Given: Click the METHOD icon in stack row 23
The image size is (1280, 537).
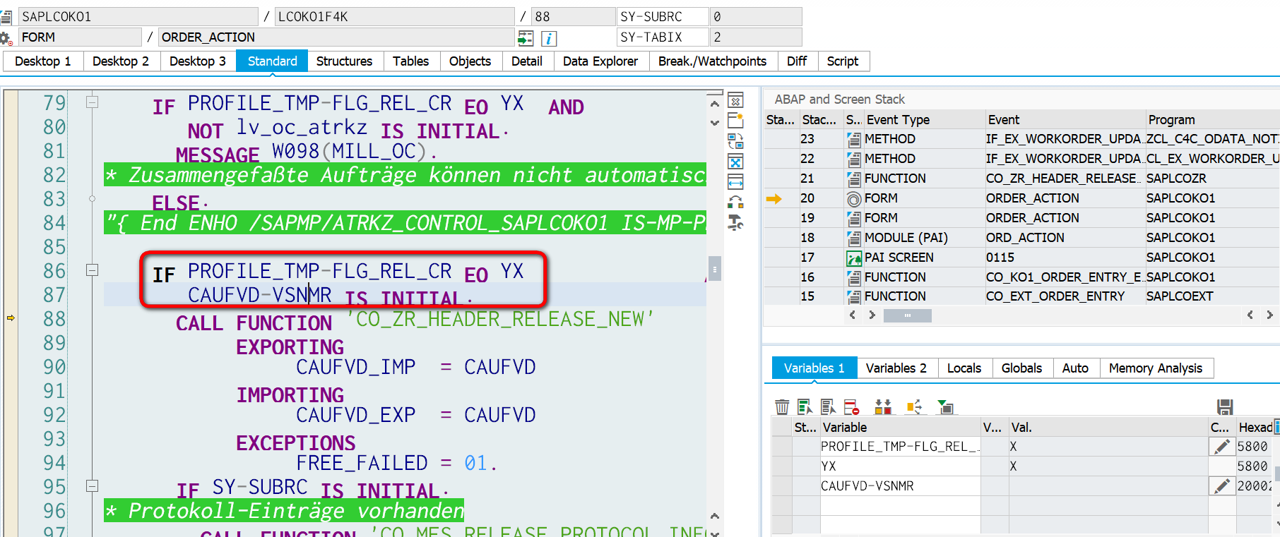Looking at the screenshot, I should point(853,140).
